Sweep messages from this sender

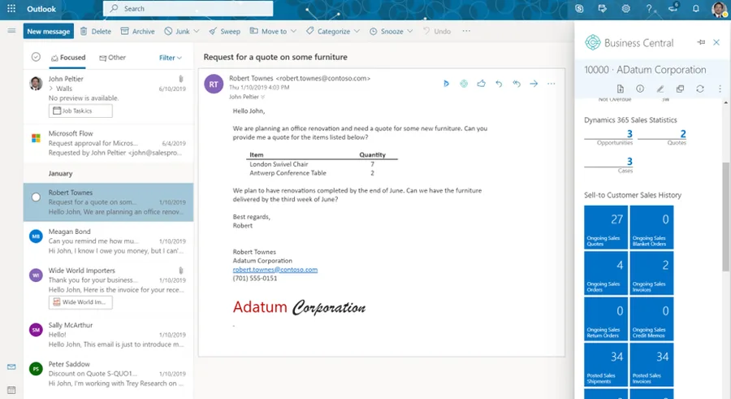224,31
